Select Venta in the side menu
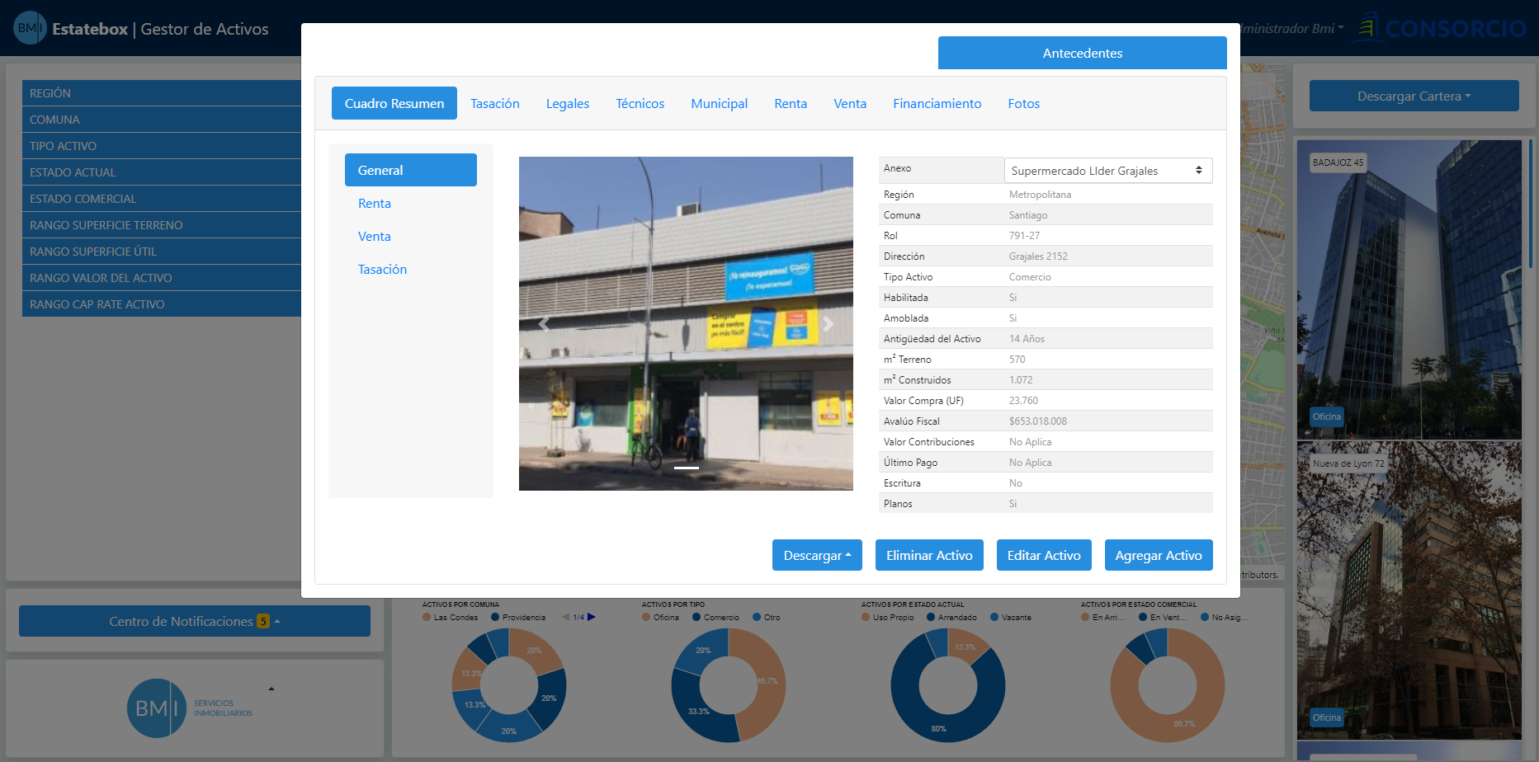 [x=411, y=236]
